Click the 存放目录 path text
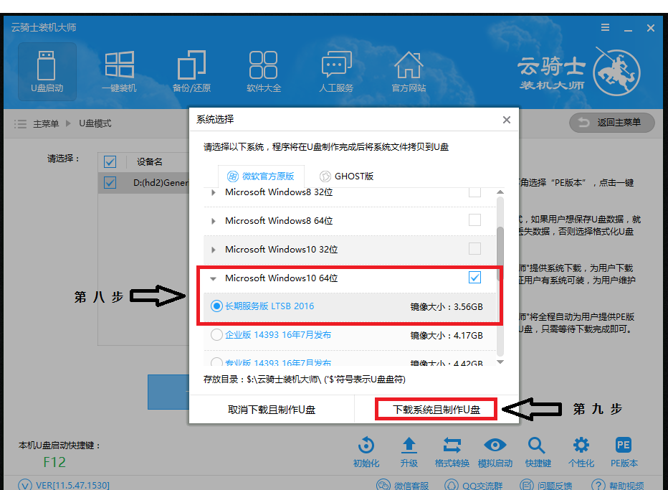The height and width of the screenshot is (490, 668). click(x=304, y=379)
